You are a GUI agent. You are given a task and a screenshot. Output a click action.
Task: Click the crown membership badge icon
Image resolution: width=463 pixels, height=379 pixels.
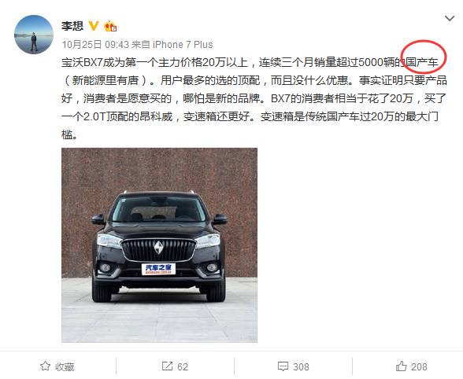pos(110,27)
